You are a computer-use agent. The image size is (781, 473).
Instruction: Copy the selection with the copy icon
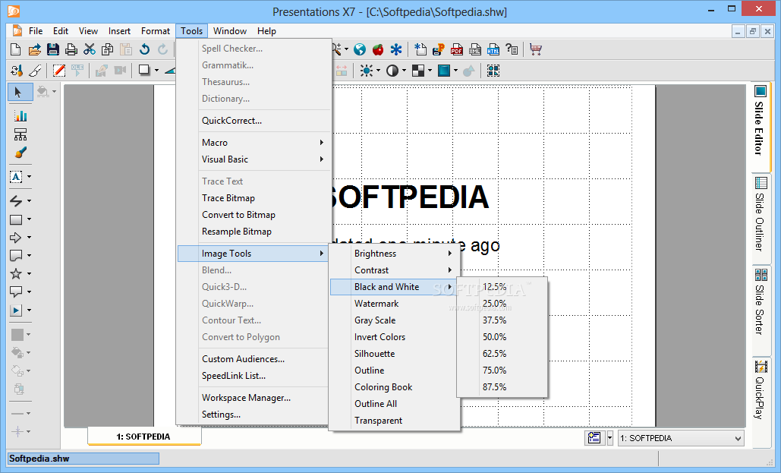107,49
